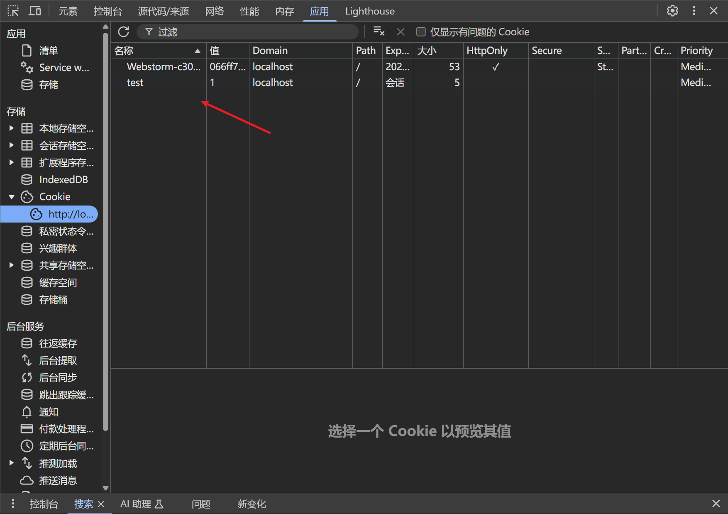Sort cookies by 名称 column header
Screen dimensions: 728x514
(x=158, y=51)
